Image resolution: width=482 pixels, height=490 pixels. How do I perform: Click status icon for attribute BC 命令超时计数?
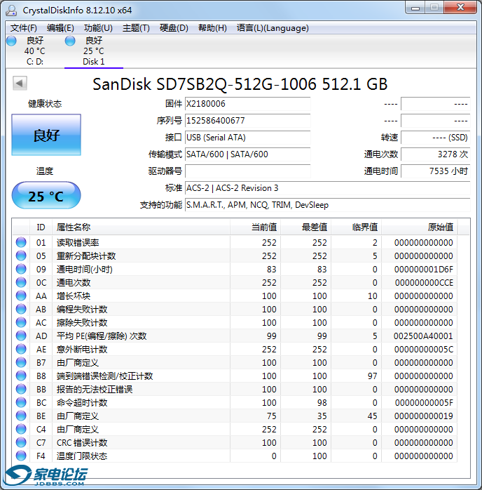(x=21, y=402)
